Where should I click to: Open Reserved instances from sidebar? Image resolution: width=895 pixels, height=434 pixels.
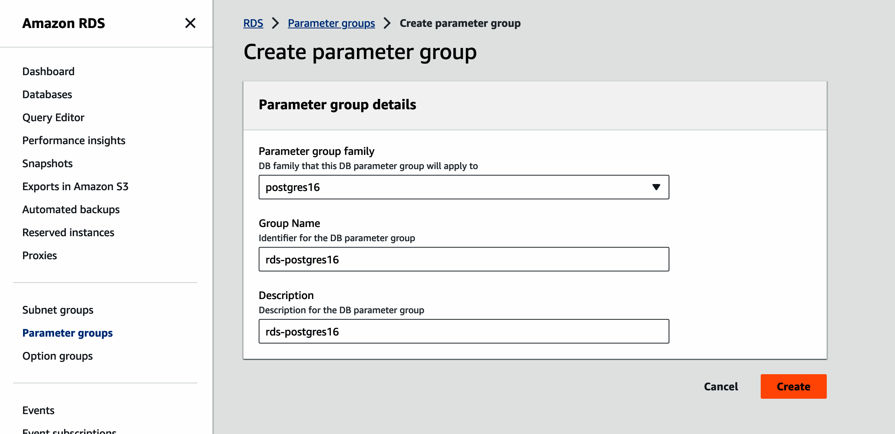pyautogui.click(x=68, y=232)
